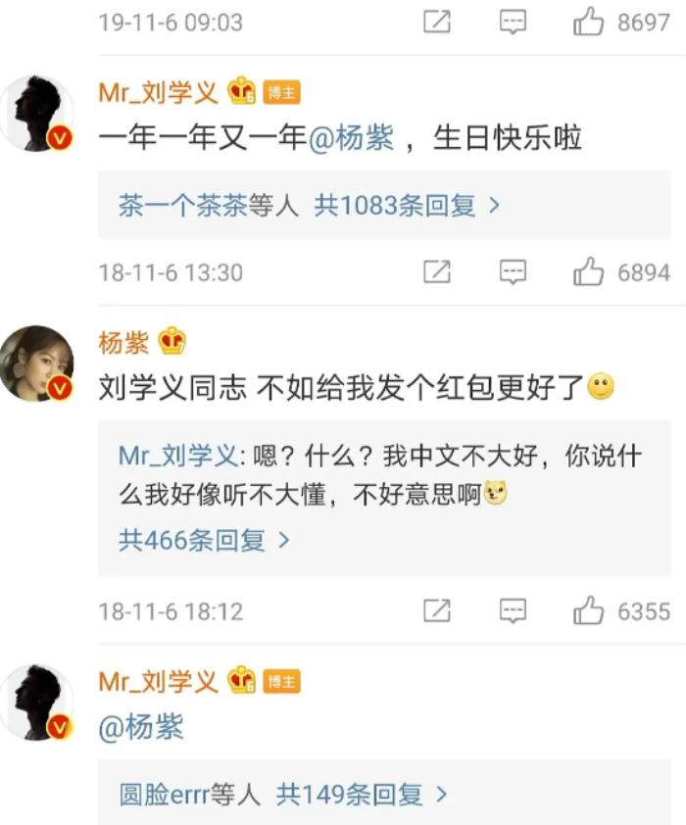Screen dimensions: 686x825
Task: Repost the 18-11-6 18:12 comment
Action: (x=437, y=610)
